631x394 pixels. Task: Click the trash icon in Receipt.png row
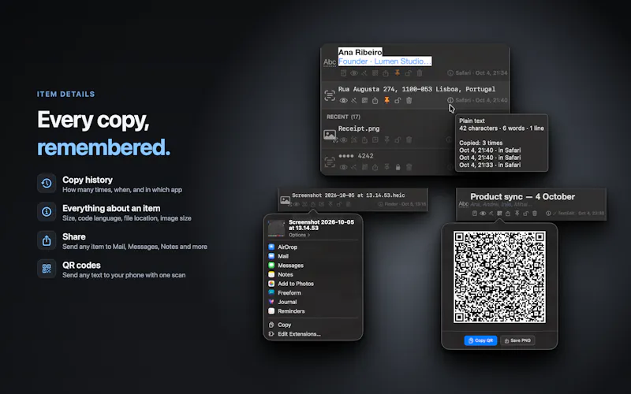coord(409,140)
